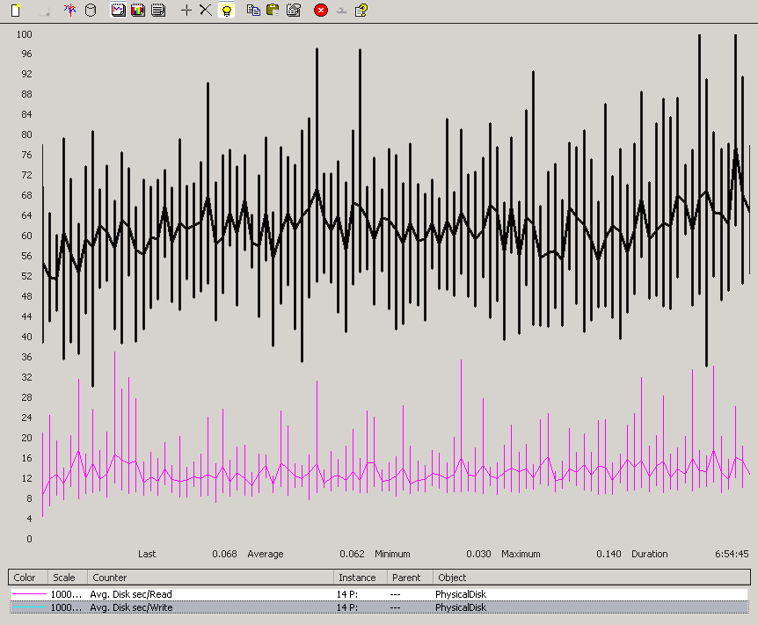Copy properties using the toolbar copy icon
The height and width of the screenshot is (625, 758).
(253, 11)
